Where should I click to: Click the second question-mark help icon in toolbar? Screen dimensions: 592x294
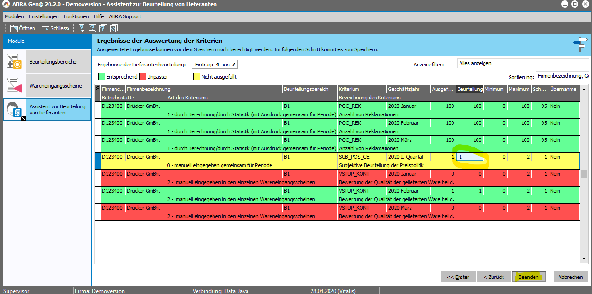click(92, 28)
